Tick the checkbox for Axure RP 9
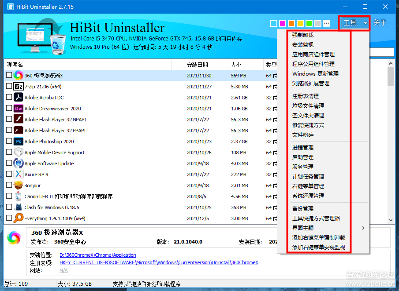The width and height of the screenshot is (399, 291). tap(9, 174)
